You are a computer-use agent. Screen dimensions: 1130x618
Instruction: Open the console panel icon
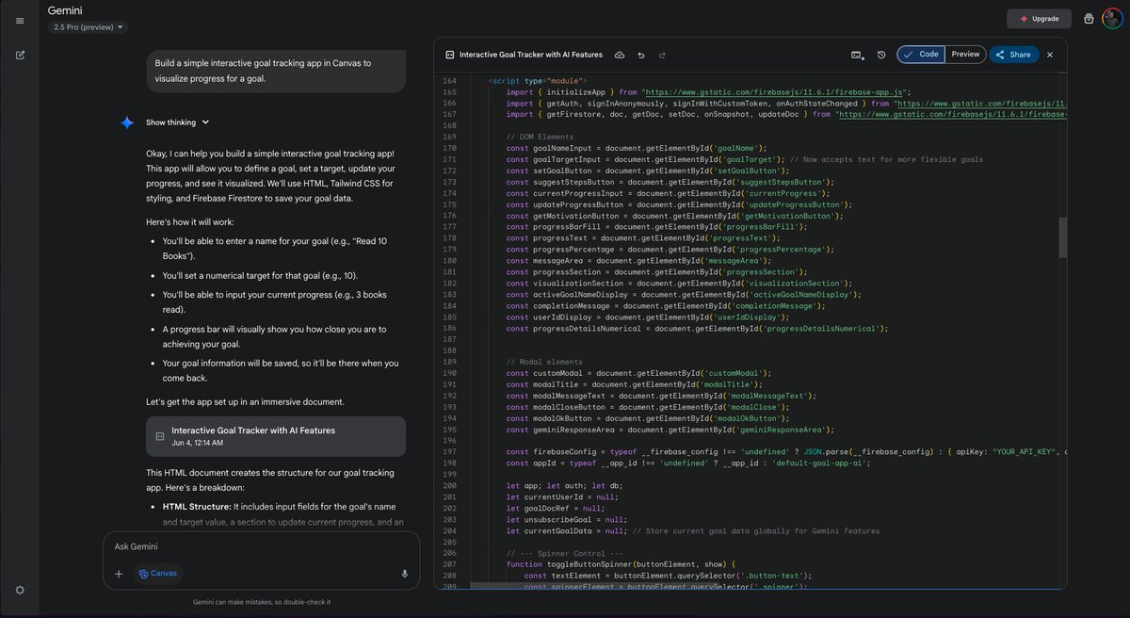click(x=857, y=55)
